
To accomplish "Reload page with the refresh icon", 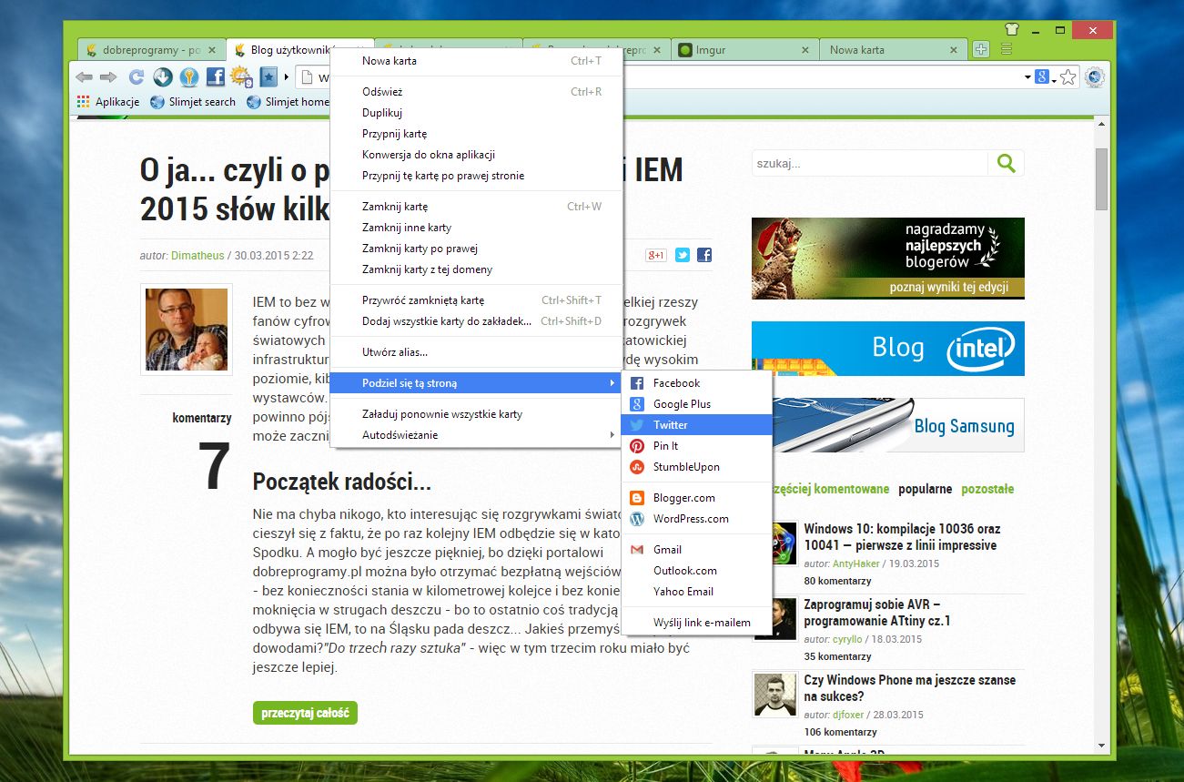I will tap(137, 77).
